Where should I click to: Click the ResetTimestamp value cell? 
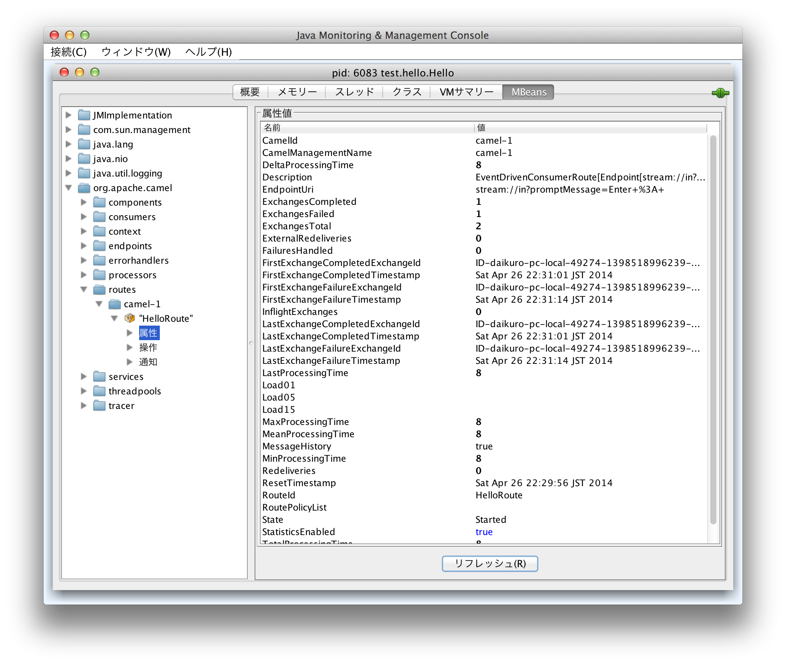coord(591,483)
